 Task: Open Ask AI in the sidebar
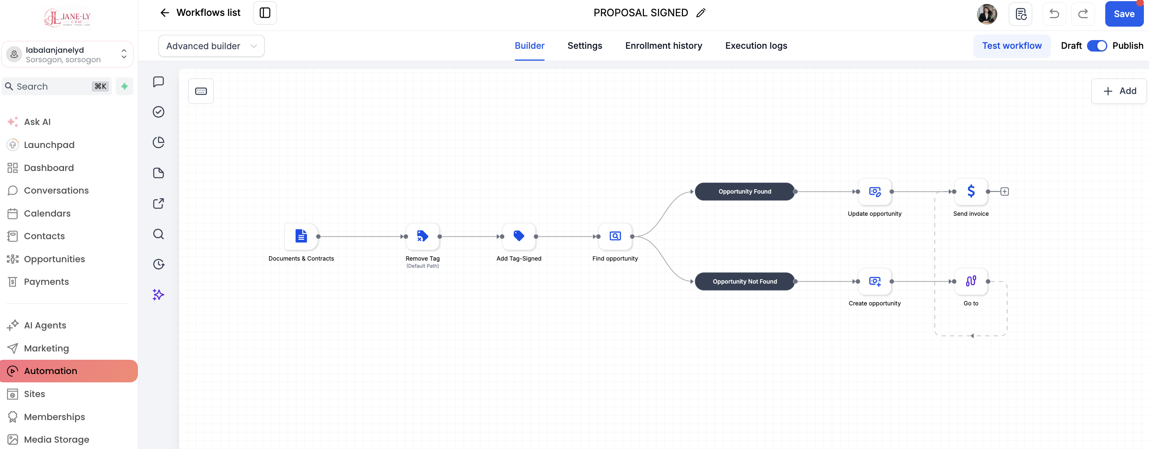[x=37, y=122]
